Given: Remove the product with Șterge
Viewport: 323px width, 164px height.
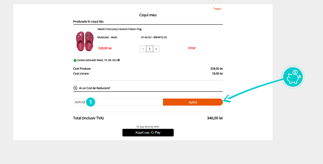Looking at the screenshot, I should pos(192,48).
